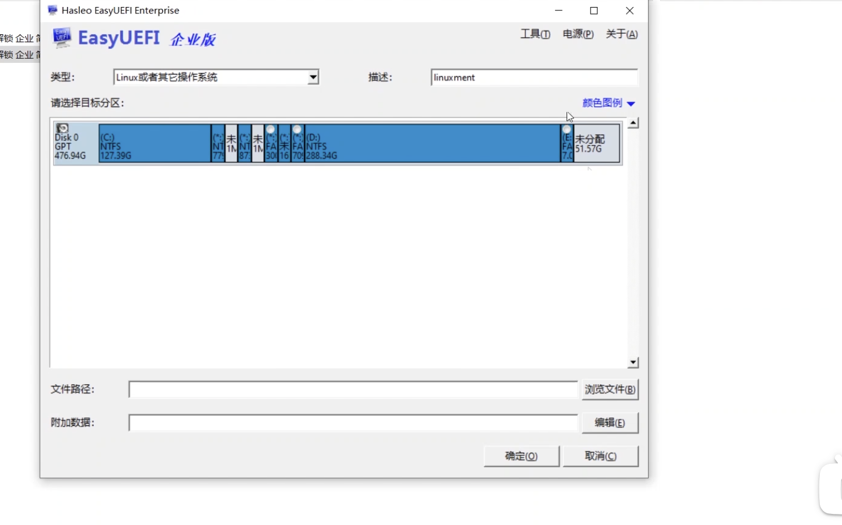
Task: Focus the 描述 field containing linuxment
Action: click(535, 77)
